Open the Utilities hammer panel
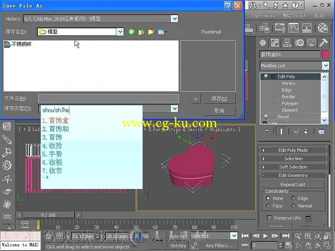 [x=323, y=42]
